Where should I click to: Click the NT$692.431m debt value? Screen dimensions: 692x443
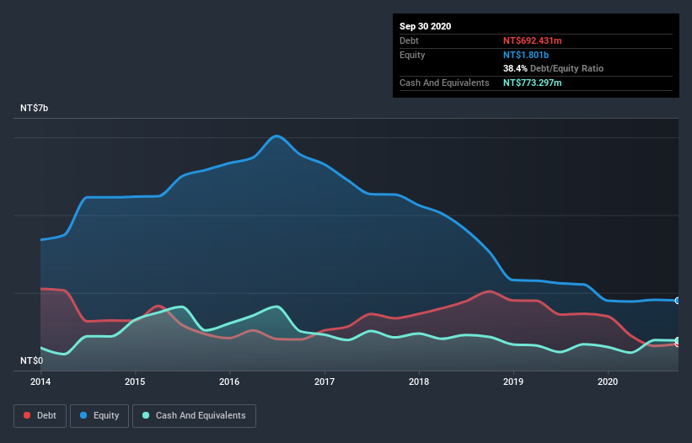point(532,40)
